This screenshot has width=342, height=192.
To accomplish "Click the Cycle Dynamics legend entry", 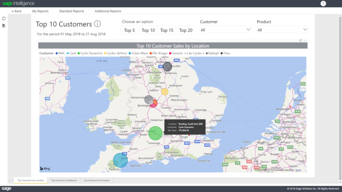I will (90, 53).
